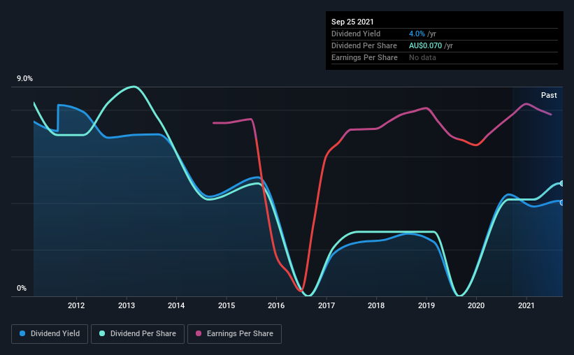The image size is (574, 355).
Task: Click the 4.0% dividend yield value
Action: click(417, 34)
